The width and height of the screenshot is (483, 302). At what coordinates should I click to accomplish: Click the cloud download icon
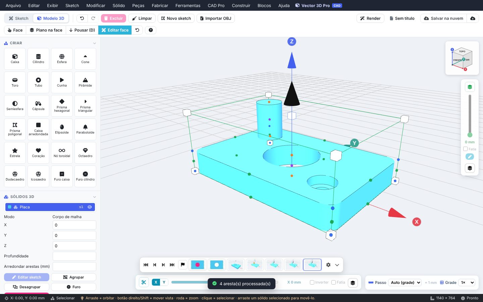(x=473, y=18)
